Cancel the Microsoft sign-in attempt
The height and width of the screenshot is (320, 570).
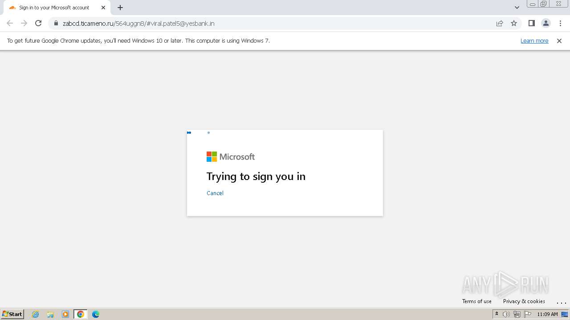[x=215, y=193]
